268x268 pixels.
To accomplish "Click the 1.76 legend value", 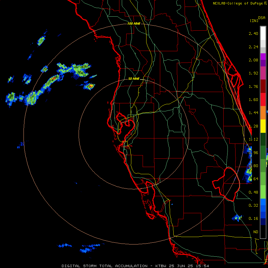I will pos(253,86).
